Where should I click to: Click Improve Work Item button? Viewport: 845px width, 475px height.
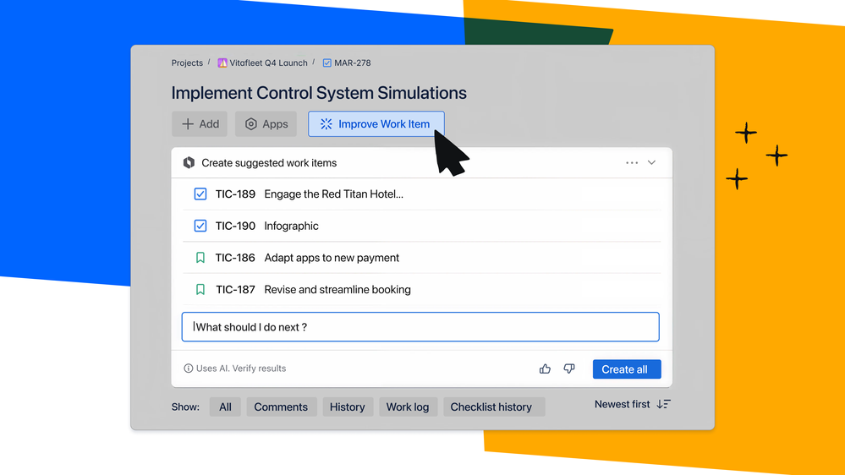[x=376, y=124]
